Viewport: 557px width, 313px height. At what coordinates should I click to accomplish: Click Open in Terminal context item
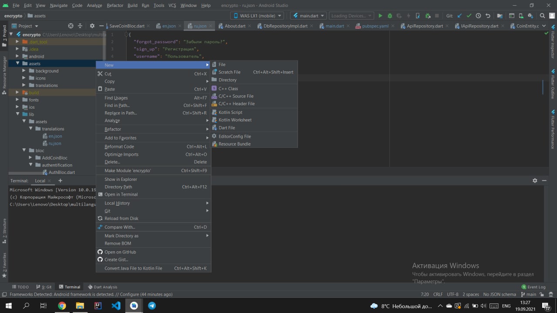(x=154, y=194)
